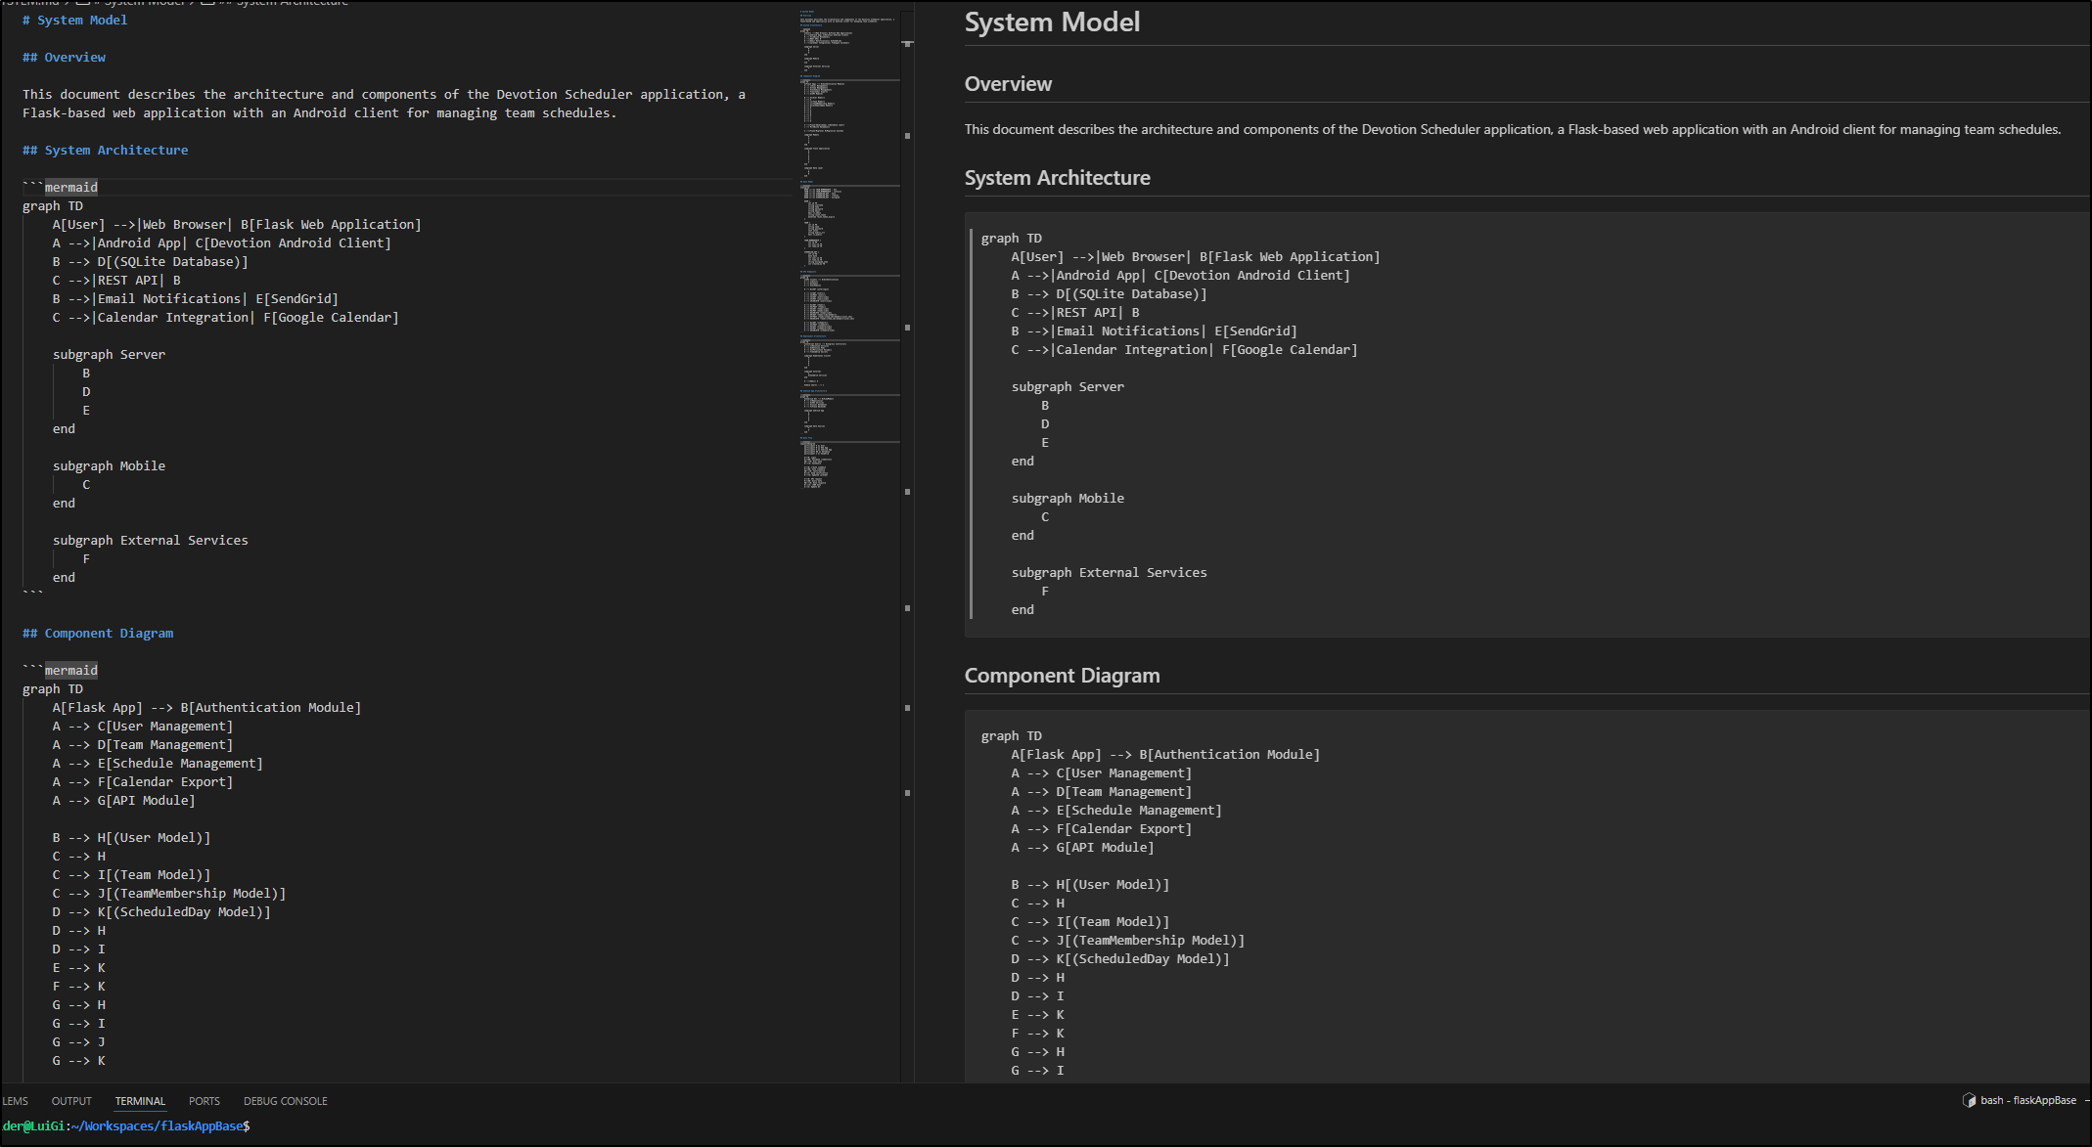Screen dimensions: 2092x1147
Task: Click 'F[Google Calendar]' line in editor
Action: (226, 317)
